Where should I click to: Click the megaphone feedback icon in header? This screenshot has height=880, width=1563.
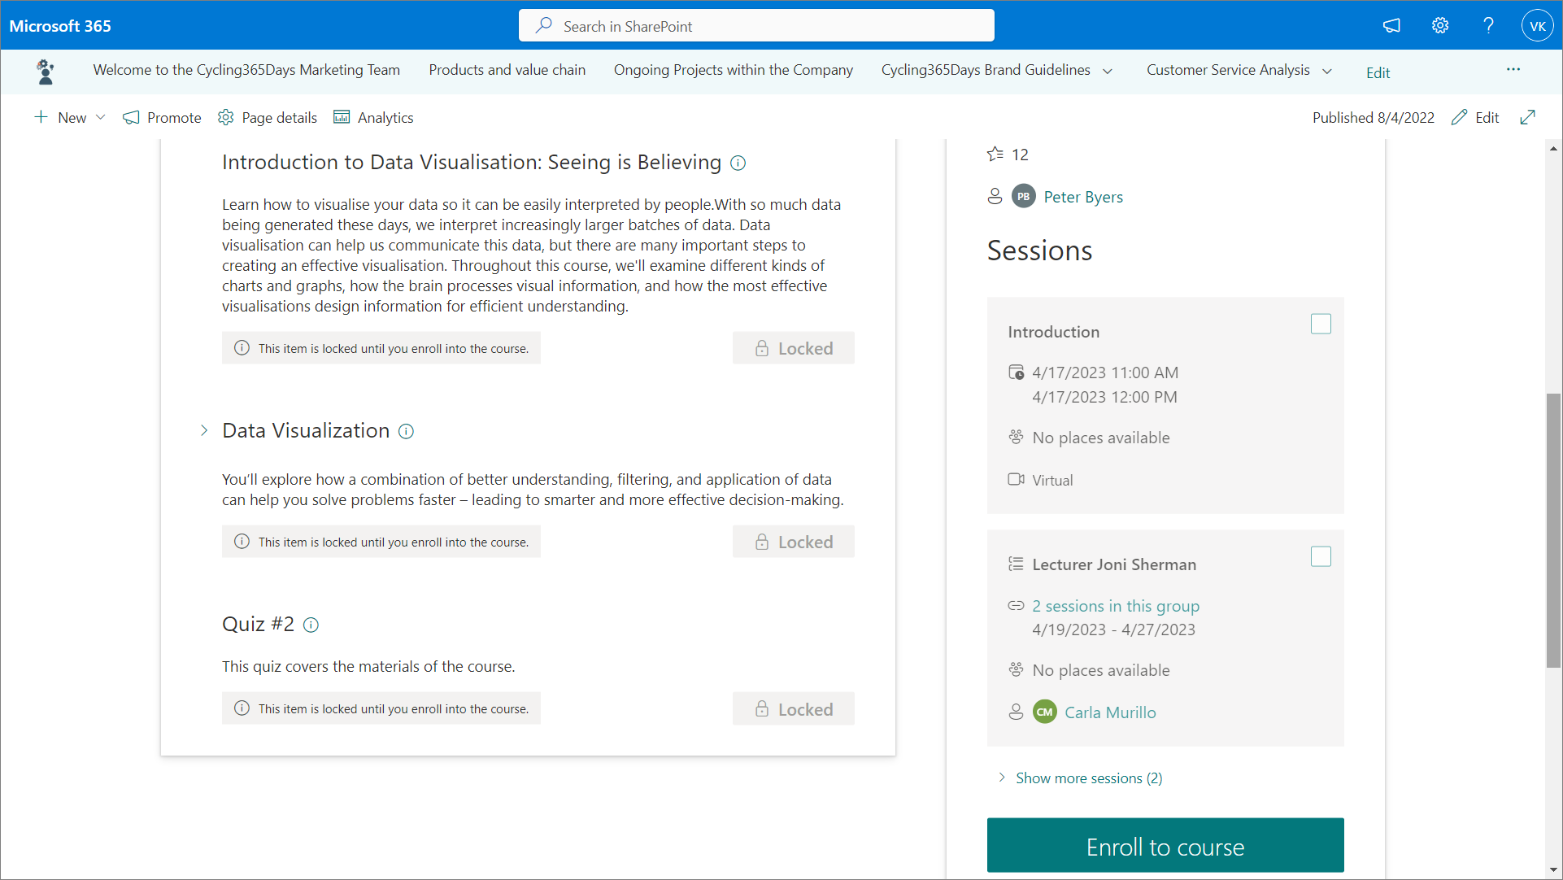coord(1391,26)
